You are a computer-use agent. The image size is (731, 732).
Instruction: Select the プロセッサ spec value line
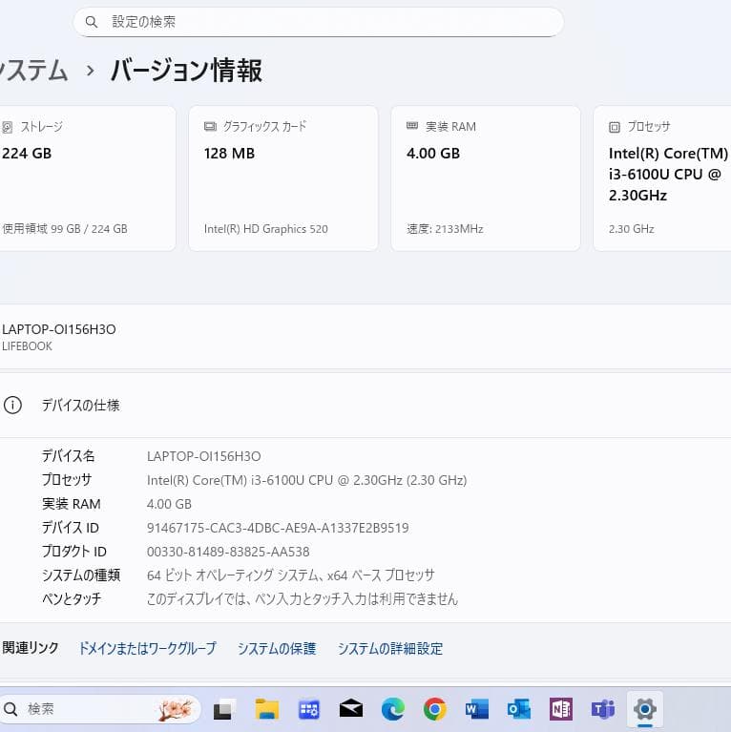point(306,480)
